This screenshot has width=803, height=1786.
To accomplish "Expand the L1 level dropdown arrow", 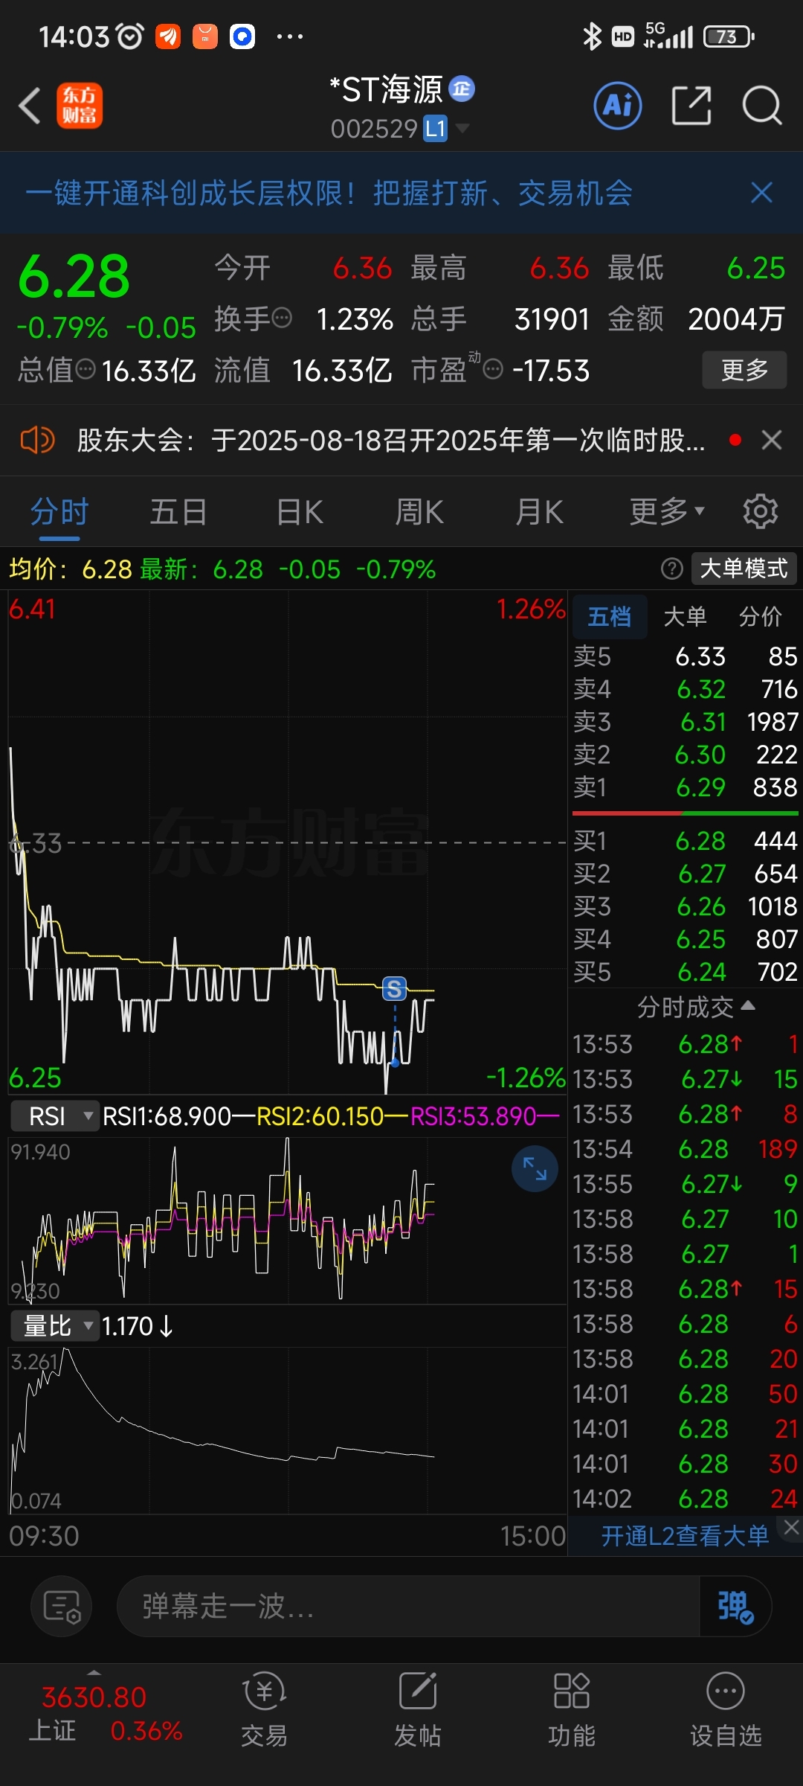I will [x=462, y=129].
